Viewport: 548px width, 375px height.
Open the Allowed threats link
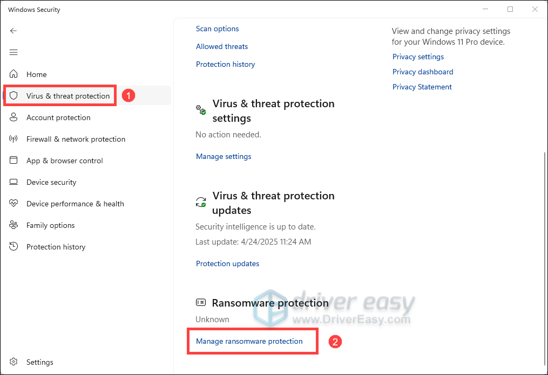coord(222,46)
